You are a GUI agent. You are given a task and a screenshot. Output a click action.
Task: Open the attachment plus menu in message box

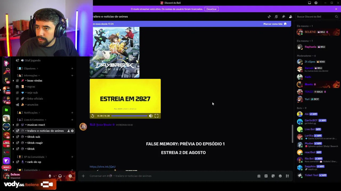coord(83,176)
